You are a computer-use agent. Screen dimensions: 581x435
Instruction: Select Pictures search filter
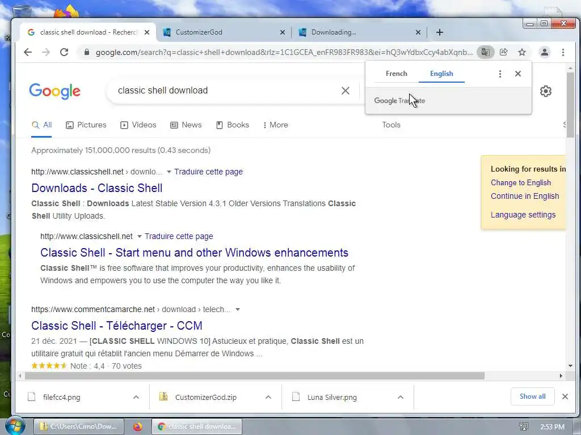[86, 125]
